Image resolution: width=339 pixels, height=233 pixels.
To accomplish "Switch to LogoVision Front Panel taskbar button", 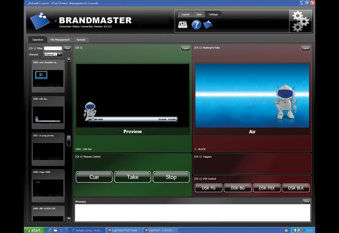I will point(124,230).
